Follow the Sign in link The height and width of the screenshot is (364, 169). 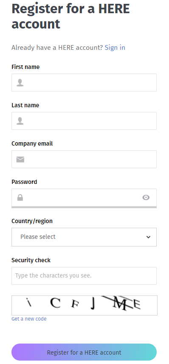pos(115,48)
